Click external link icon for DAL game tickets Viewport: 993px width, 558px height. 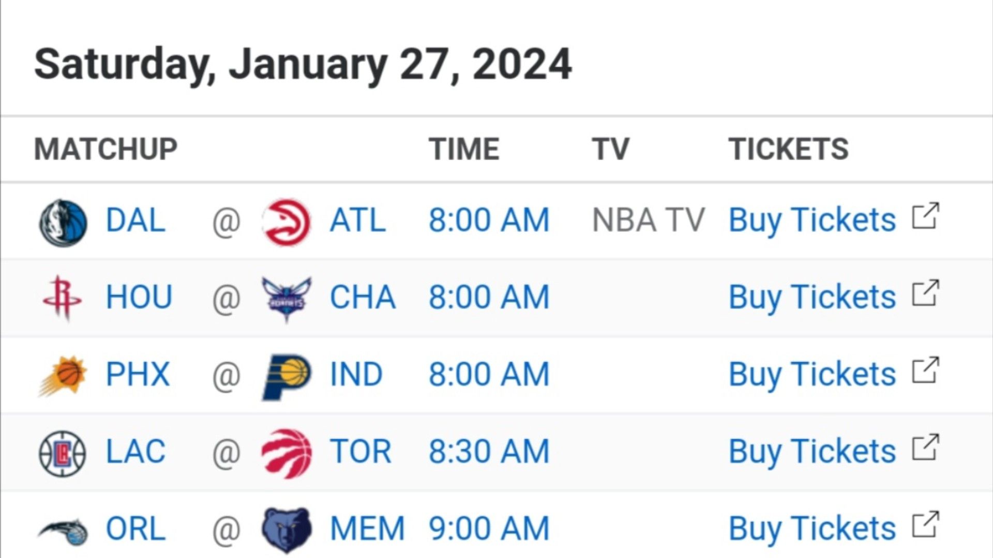[925, 215]
